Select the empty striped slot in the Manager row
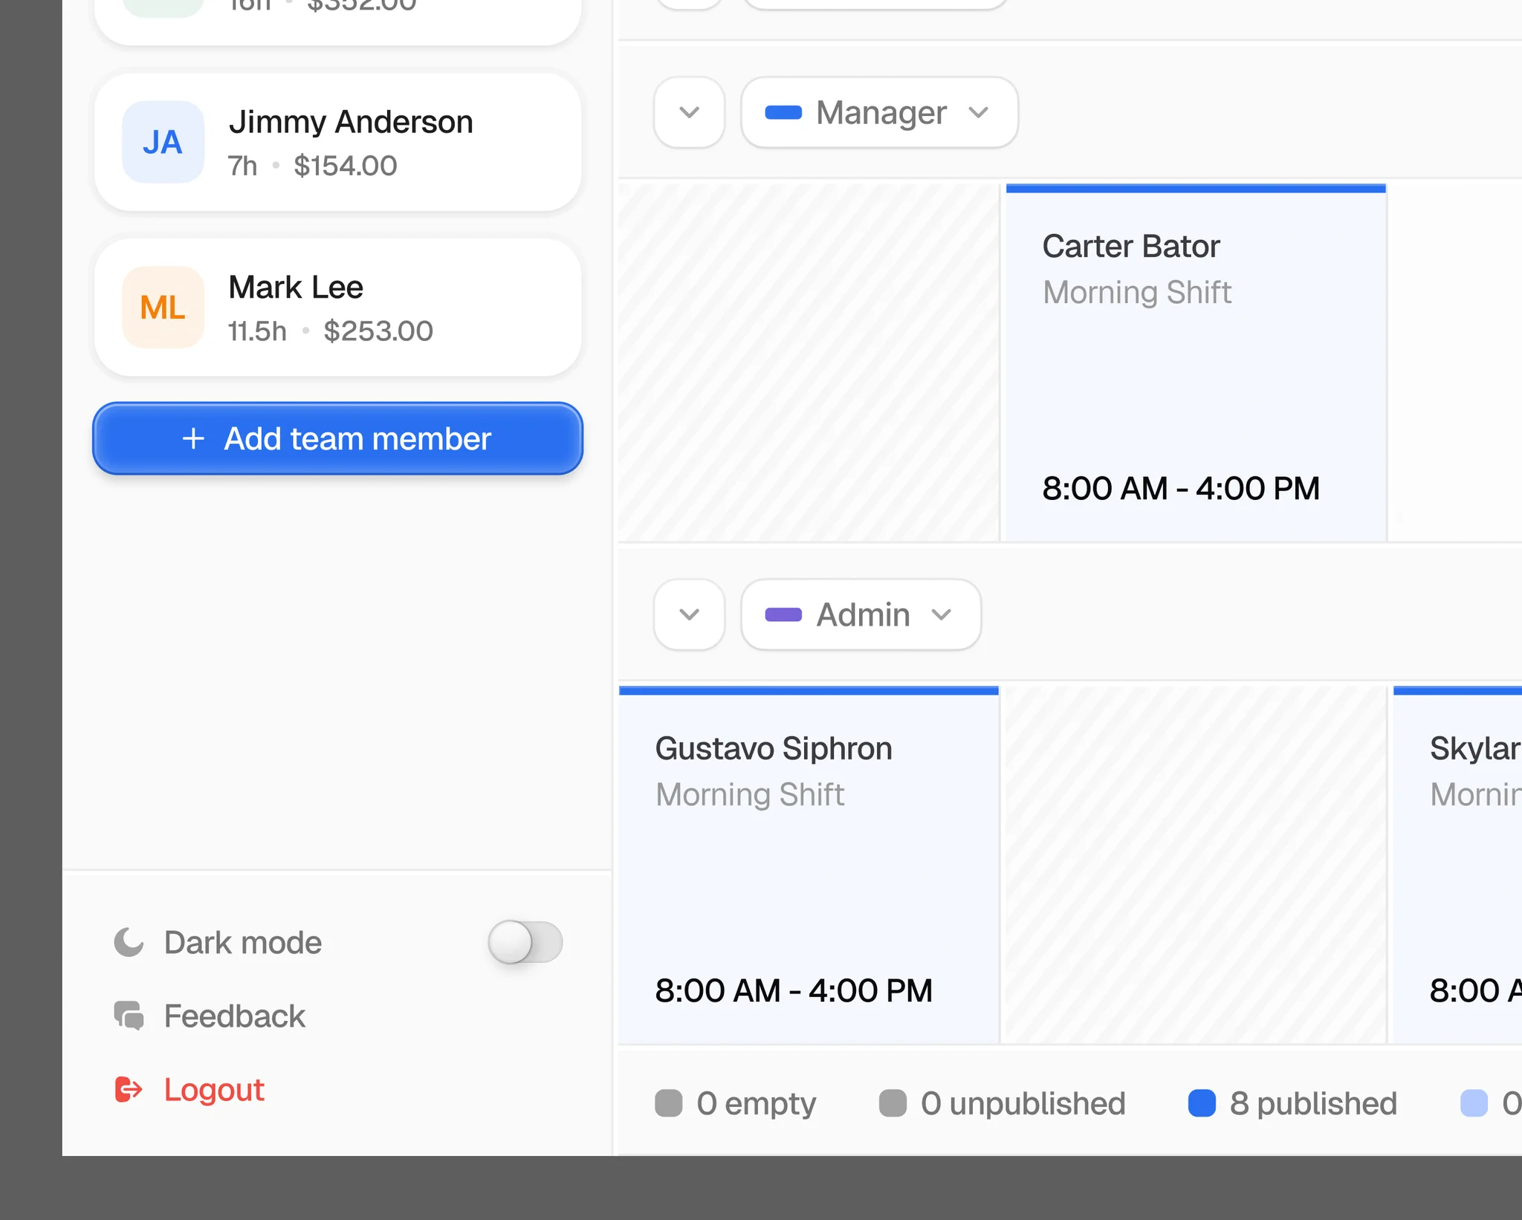 point(809,363)
